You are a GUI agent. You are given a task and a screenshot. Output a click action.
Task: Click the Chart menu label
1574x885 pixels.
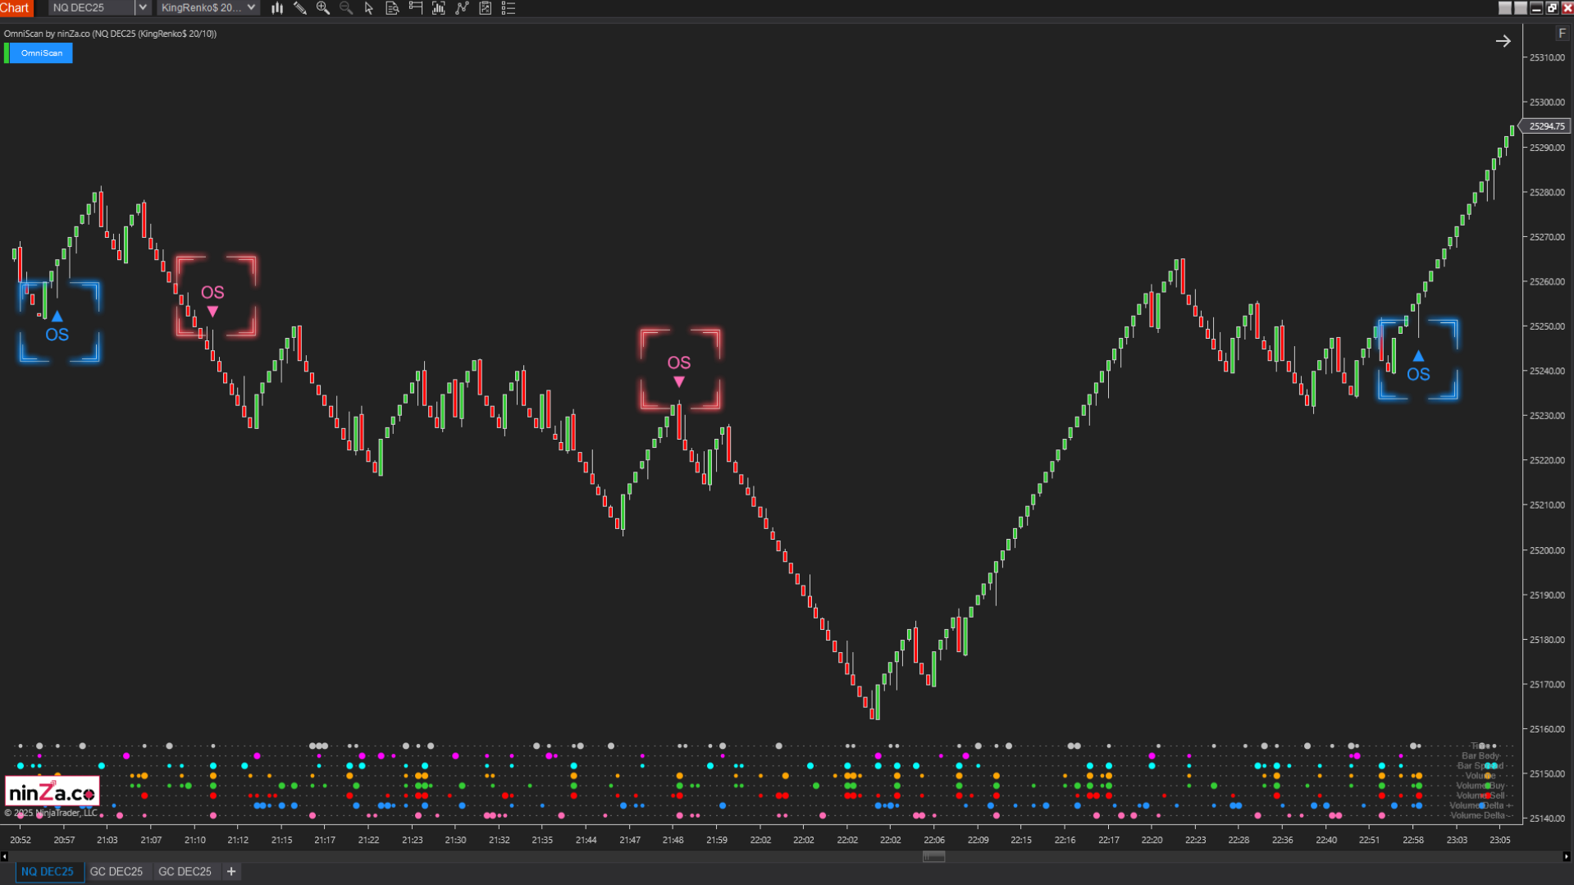(15, 7)
